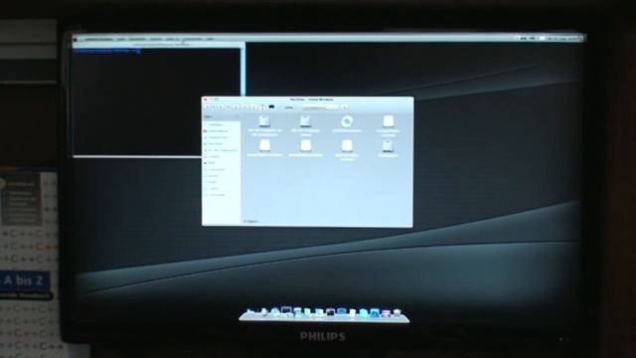Click round button right of the location field
This screenshot has width=636, height=358.
click(x=345, y=107)
